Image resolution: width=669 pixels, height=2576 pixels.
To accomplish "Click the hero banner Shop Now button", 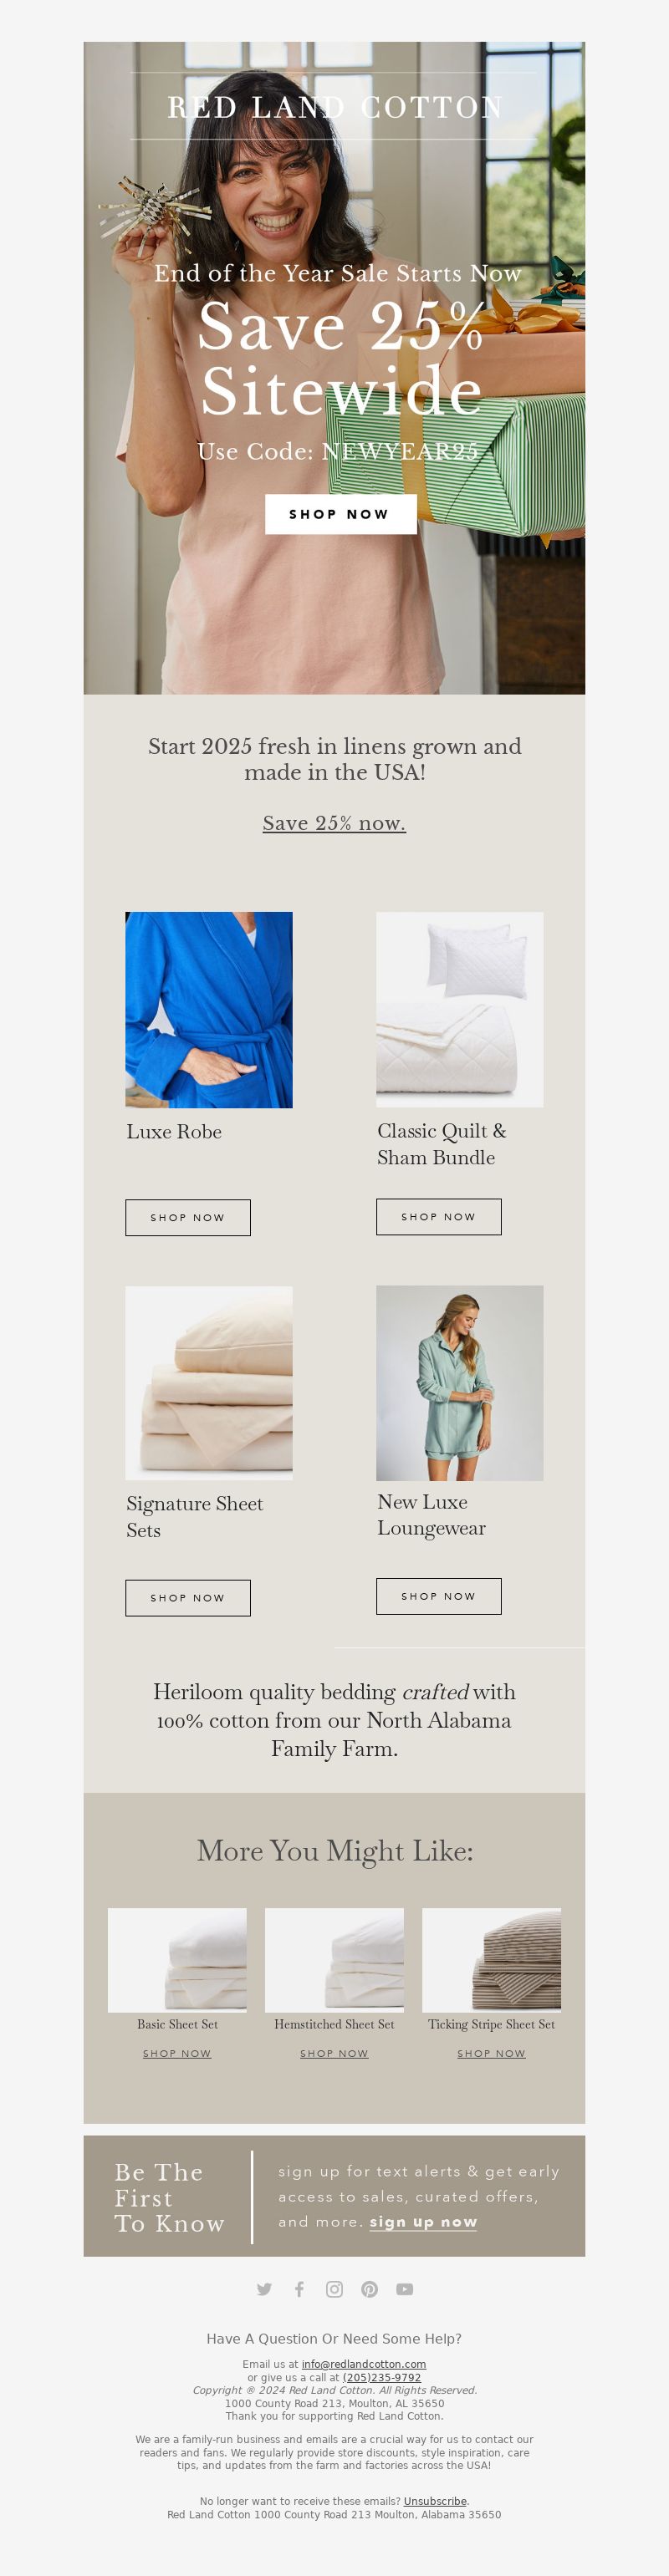I will (x=340, y=514).
